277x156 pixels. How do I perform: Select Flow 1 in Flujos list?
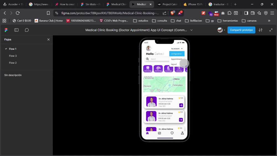[x=13, y=49]
